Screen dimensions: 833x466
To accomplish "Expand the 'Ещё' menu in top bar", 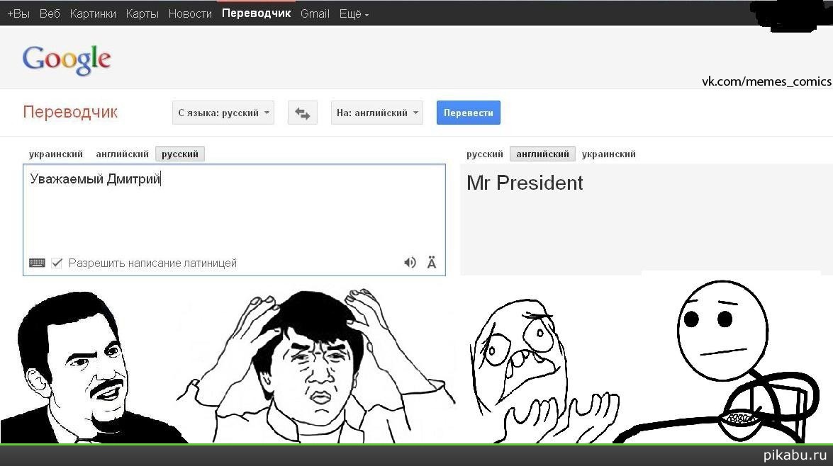I will click(x=354, y=13).
